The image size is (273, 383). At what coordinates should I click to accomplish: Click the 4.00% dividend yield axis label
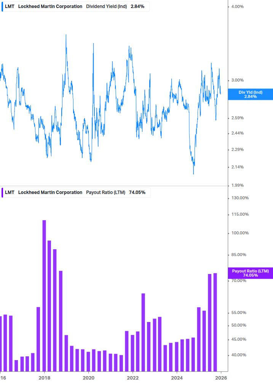click(x=237, y=6)
